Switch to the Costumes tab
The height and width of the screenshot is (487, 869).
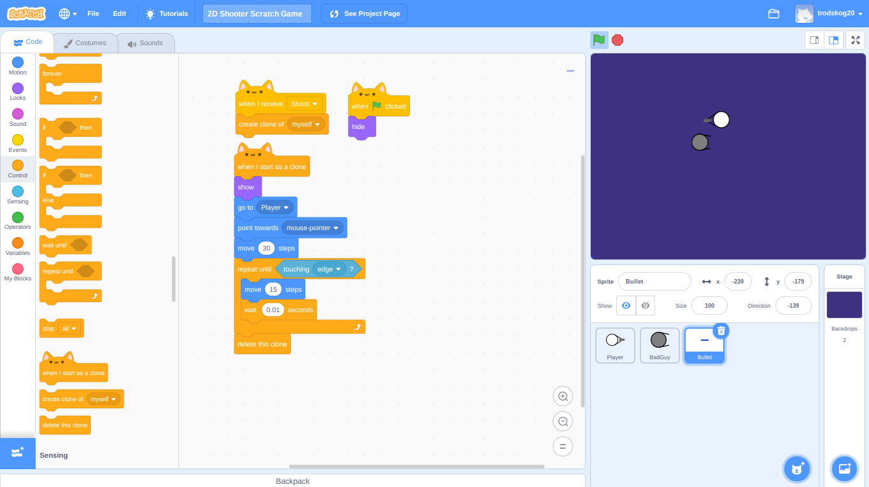85,43
